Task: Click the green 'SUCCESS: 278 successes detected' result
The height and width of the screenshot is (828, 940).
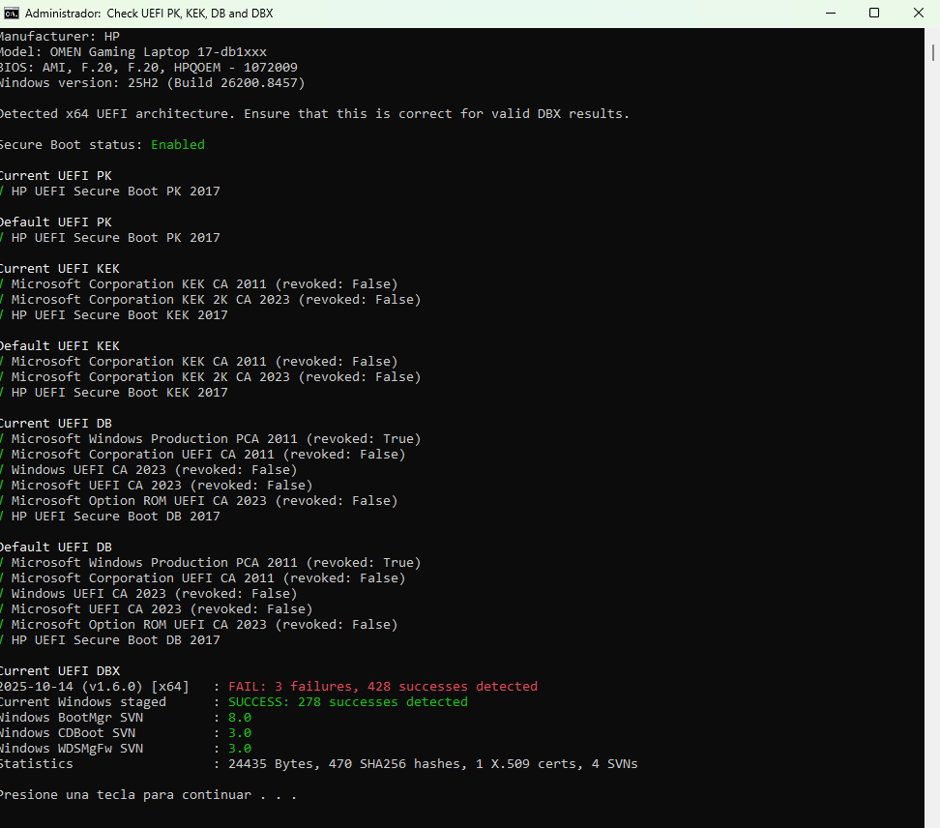Action: (348, 702)
